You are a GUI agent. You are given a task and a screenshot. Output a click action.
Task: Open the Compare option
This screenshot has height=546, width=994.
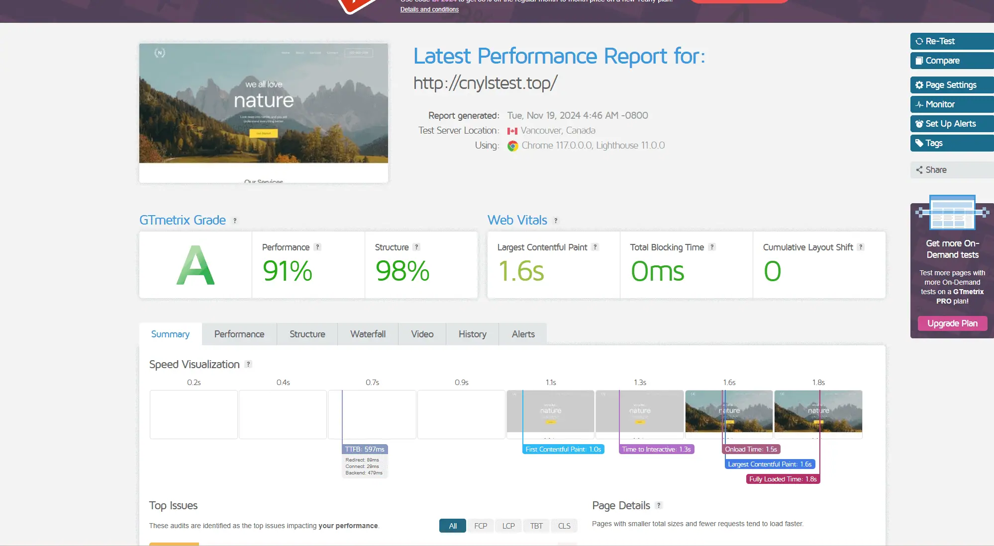point(952,61)
